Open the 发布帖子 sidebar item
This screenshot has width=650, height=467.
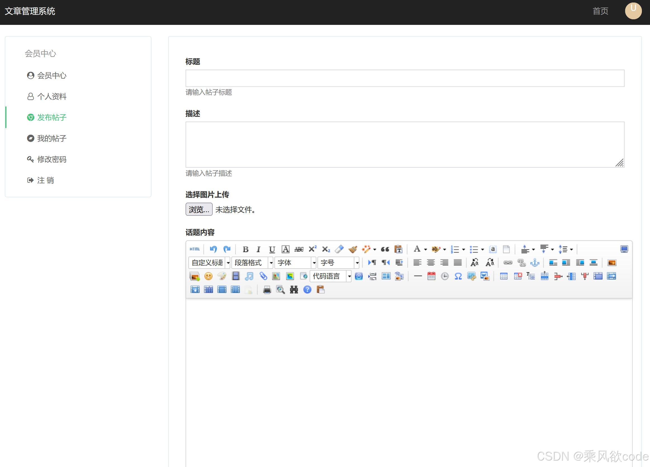tap(52, 117)
